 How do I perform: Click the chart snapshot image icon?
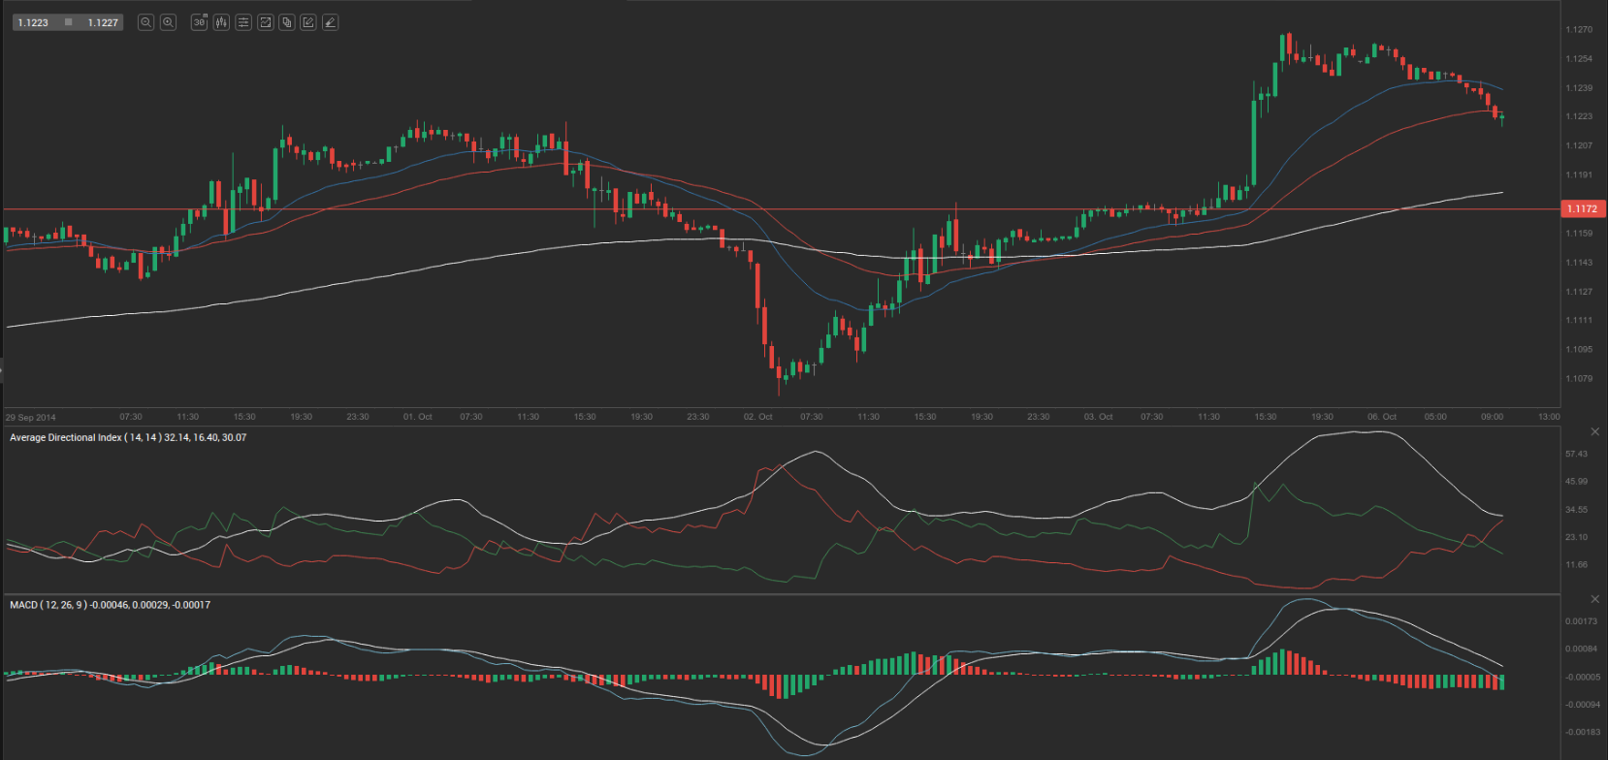pos(265,22)
